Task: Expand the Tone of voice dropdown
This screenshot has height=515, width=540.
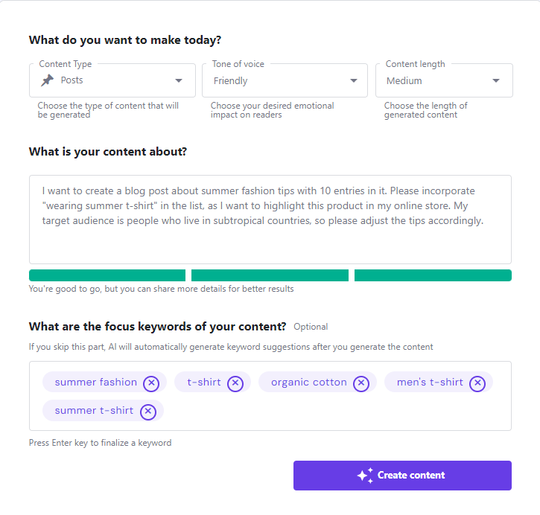Action: click(354, 81)
